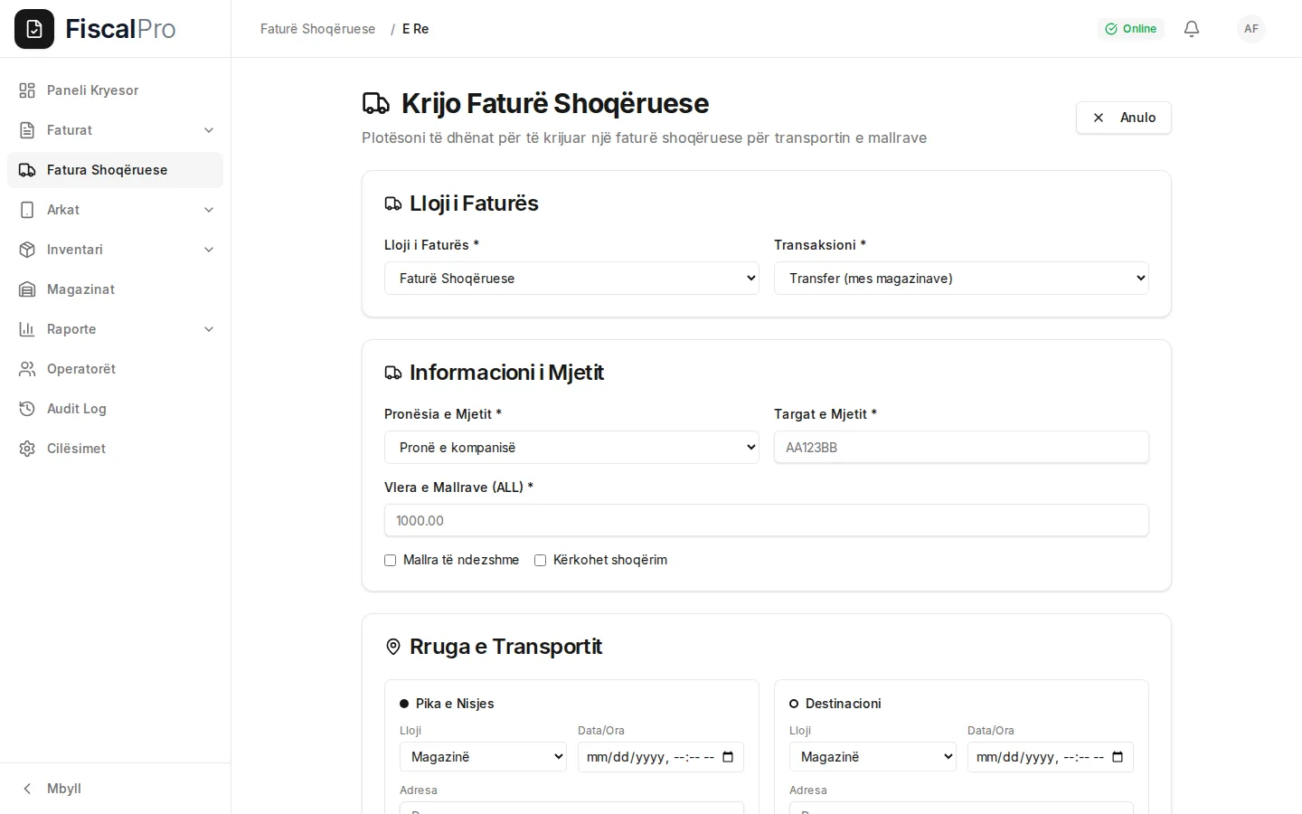1302x814 pixels.
Task: Open the AF user avatar
Action: click(x=1251, y=29)
